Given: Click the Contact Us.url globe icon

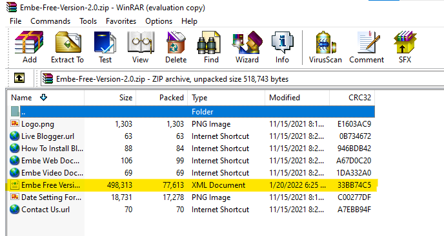Looking at the screenshot, I should 14,210.
